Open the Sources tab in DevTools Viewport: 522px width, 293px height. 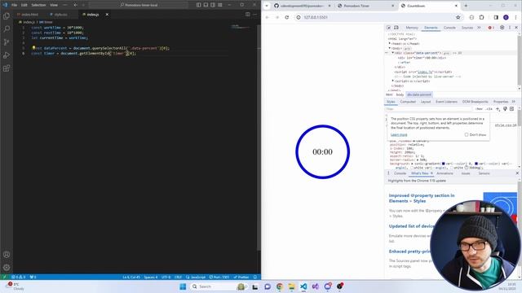467,28
